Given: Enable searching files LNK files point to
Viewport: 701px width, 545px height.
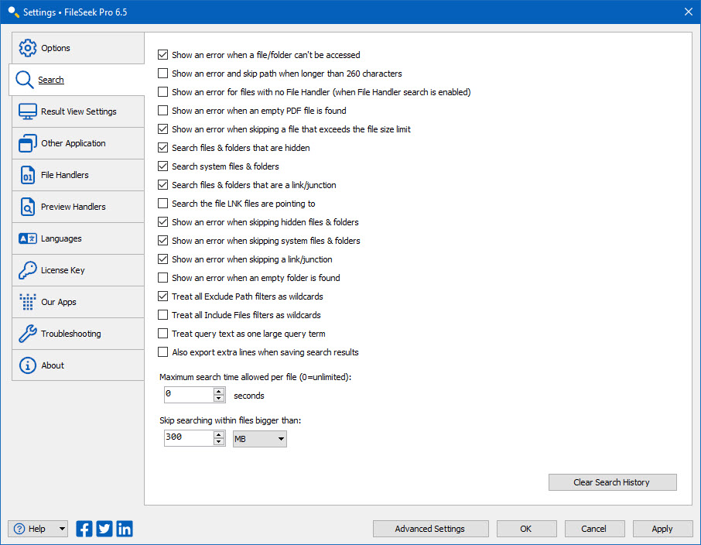Looking at the screenshot, I should [162, 204].
